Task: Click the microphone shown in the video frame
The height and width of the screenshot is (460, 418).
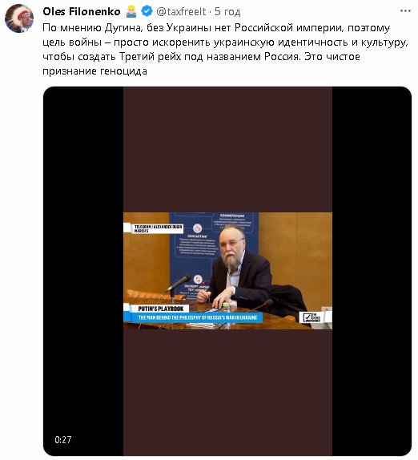Action: 179,283
